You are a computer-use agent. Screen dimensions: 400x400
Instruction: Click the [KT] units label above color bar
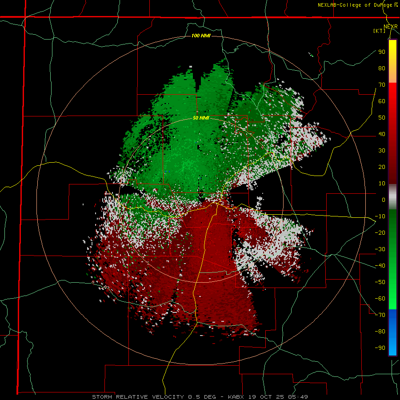point(379,31)
